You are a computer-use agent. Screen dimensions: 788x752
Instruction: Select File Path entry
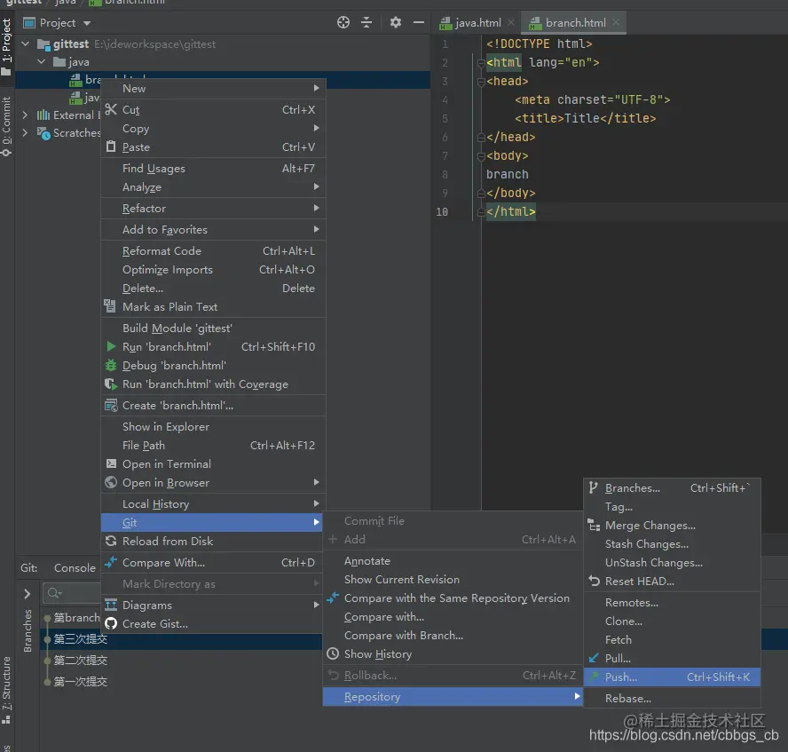pos(214,446)
